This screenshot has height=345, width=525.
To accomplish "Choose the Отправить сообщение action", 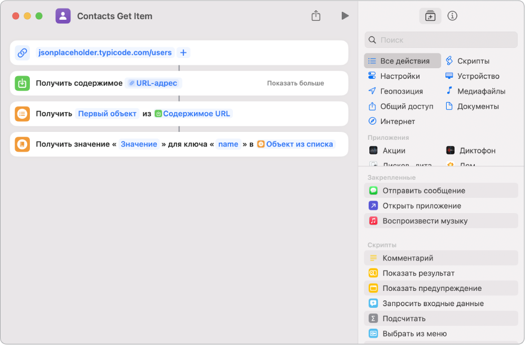I will [x=441, y=191].
